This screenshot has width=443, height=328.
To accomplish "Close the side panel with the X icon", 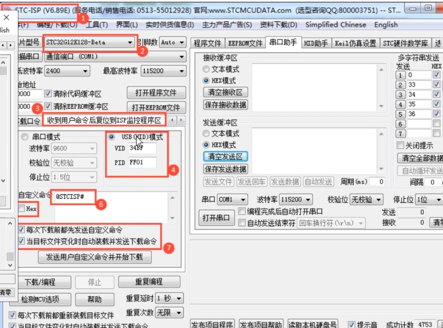I will coord(6,17).
